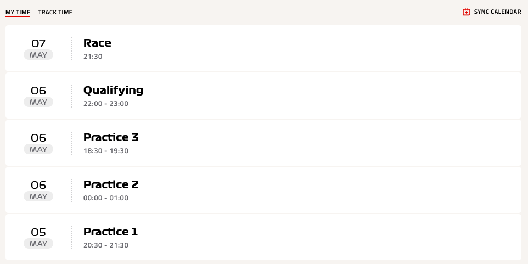Select the Practice 1 session title
The height and width of the screenshot is (264, 528).
110,232
